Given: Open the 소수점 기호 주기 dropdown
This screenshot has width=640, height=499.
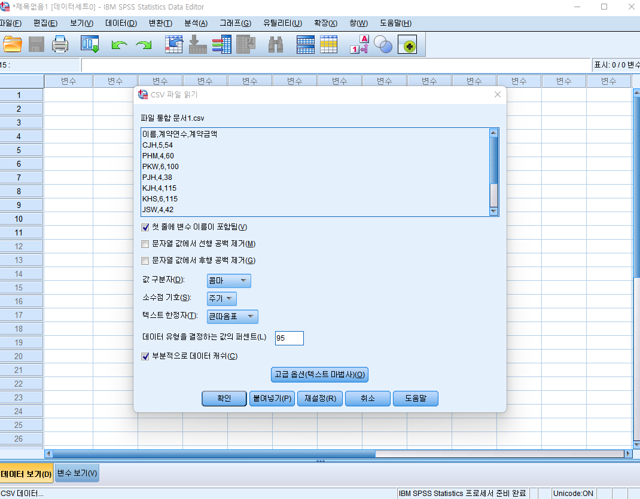Looking at the screenshot, I should coord(222,298).
